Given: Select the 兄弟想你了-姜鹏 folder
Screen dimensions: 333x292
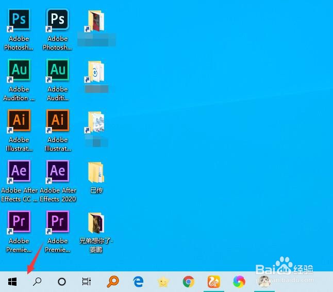Looking at the screenshot, I should pyautogui.click(x=96, y=232).
